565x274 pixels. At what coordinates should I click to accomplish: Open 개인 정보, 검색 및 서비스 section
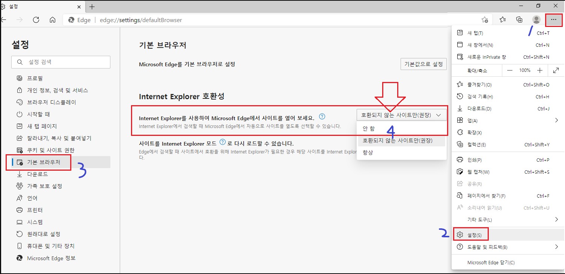(x=61, y=90)
